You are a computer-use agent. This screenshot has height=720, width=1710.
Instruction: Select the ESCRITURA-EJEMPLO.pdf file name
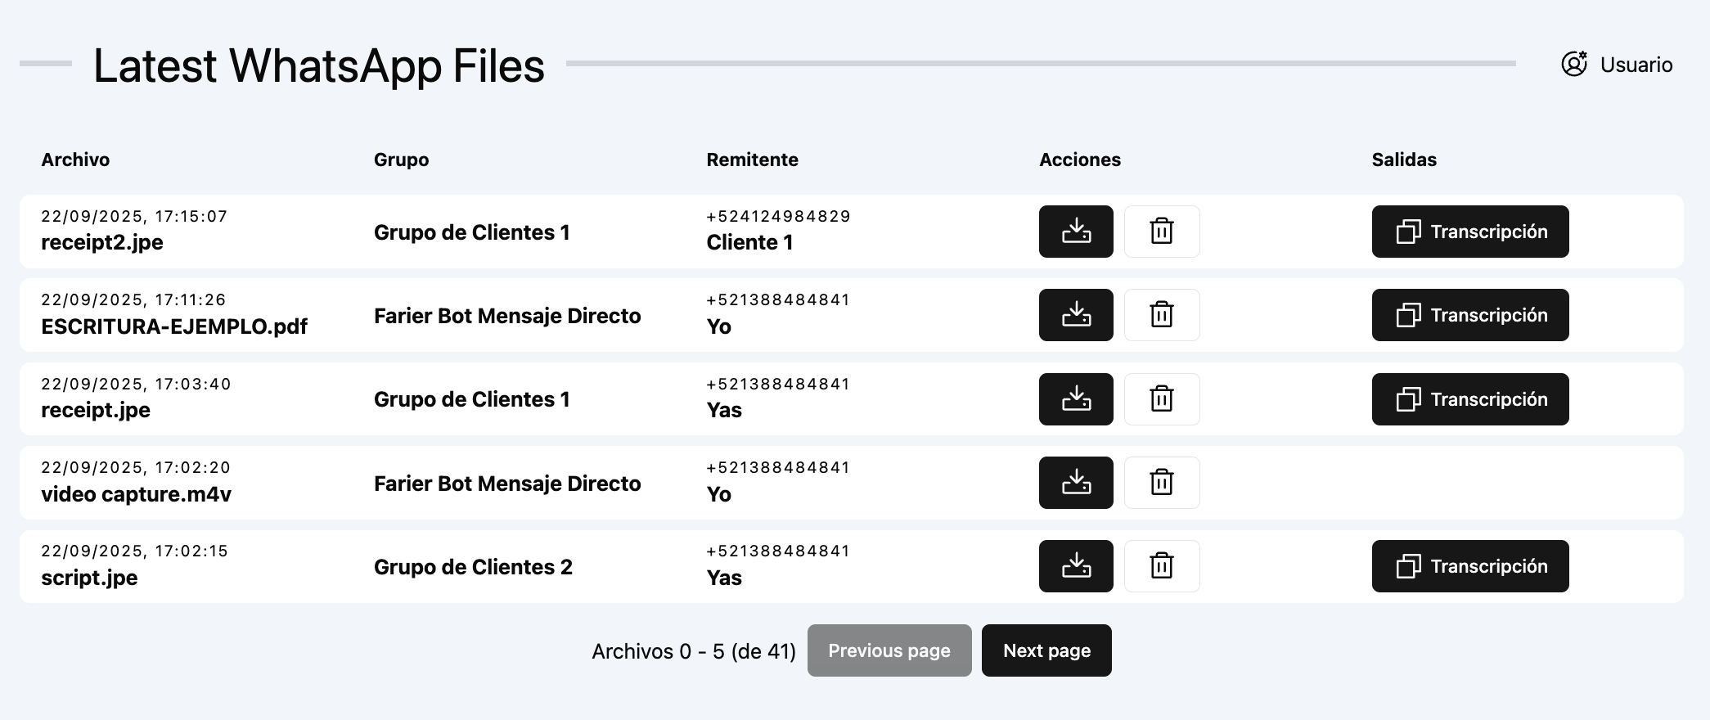coord(174,326)
